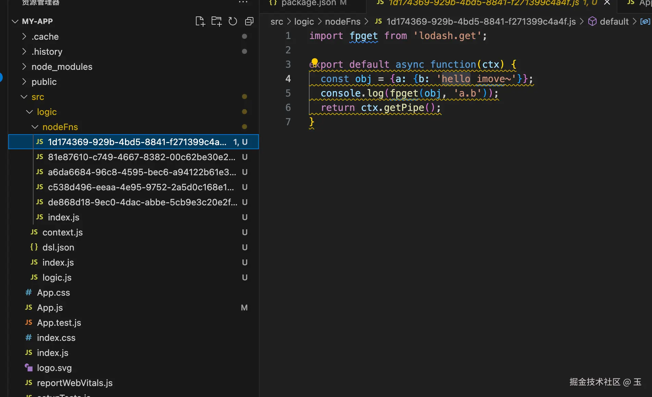The width and height of the screenshot is (652, 397).
Task: Expand the node_modules folder
Action: pyautogui.click(x=24, y=66)
